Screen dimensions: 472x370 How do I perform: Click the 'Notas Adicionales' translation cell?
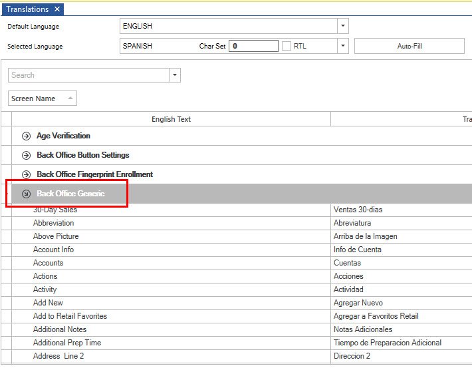click(x=362, y=329)
